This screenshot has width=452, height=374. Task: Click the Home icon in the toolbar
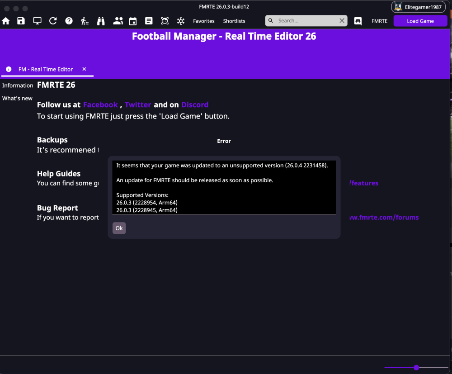click(6, 21)
